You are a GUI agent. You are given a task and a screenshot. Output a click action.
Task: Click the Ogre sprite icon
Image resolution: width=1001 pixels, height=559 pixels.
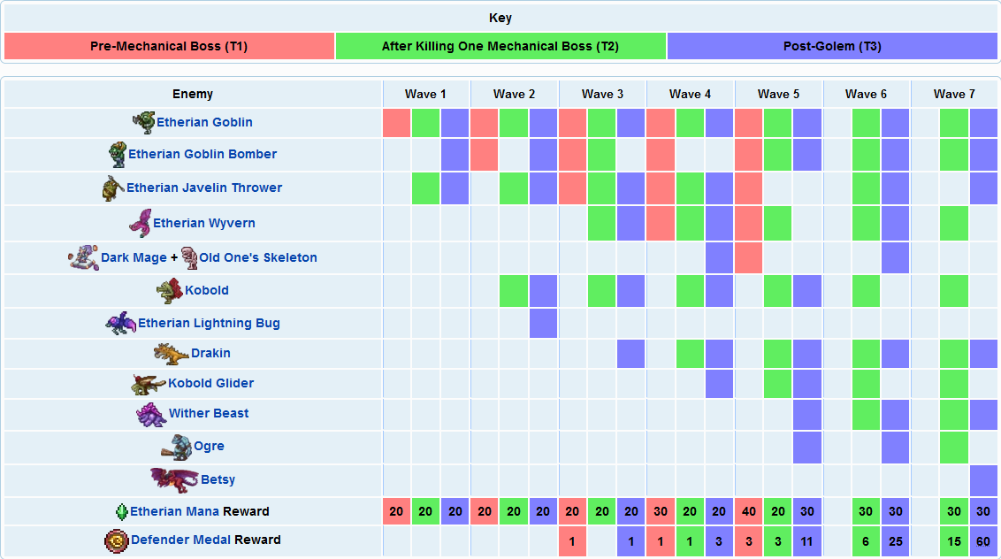177,448
